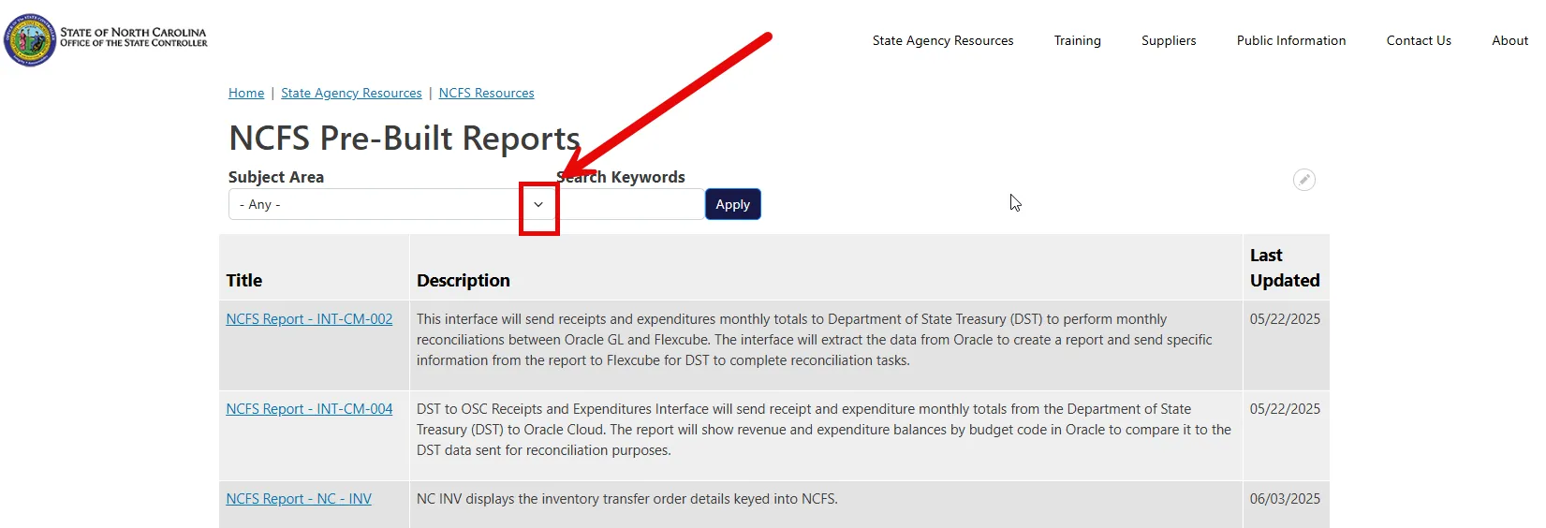Viewport: 1546px width, 528px height.
Task: Open the Training menu item
Action: (x=1077, y=40)
